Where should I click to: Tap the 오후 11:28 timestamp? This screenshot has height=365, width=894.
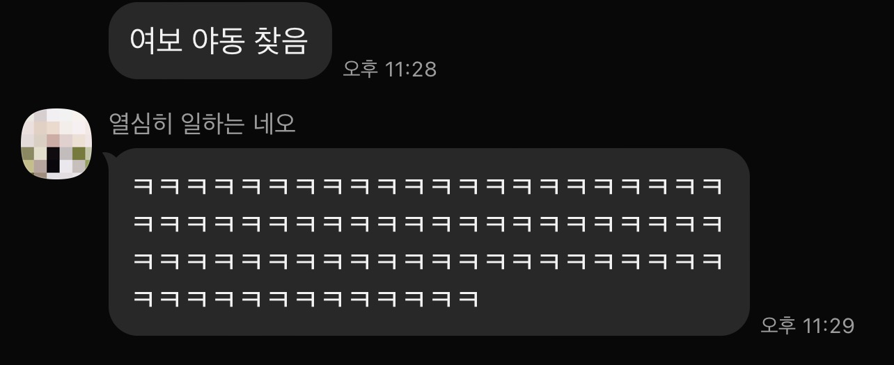point(390,68)
